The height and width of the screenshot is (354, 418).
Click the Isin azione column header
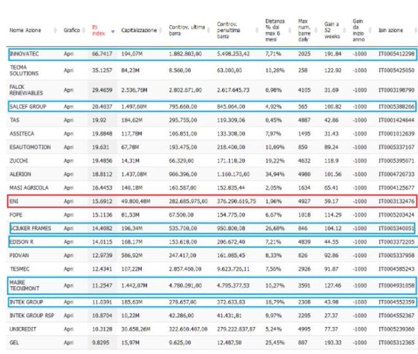(391, 30)
